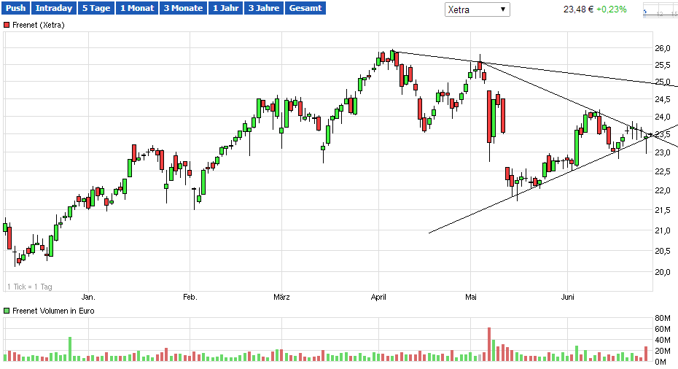Click the green Freenet Volumen legend marker
The height and width of the screenshot is (369, 678).
(7, 311)
